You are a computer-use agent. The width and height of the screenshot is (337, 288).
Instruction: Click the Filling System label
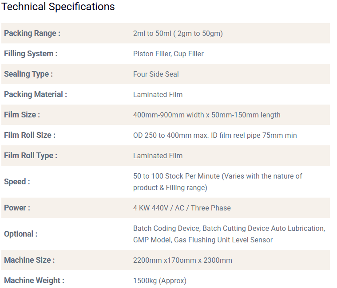tap(31, 54)
